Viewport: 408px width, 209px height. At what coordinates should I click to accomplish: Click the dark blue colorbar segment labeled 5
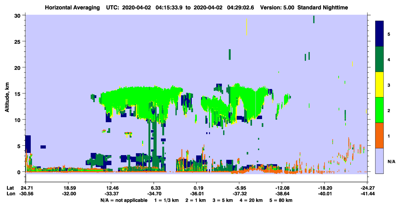(379, 34)
